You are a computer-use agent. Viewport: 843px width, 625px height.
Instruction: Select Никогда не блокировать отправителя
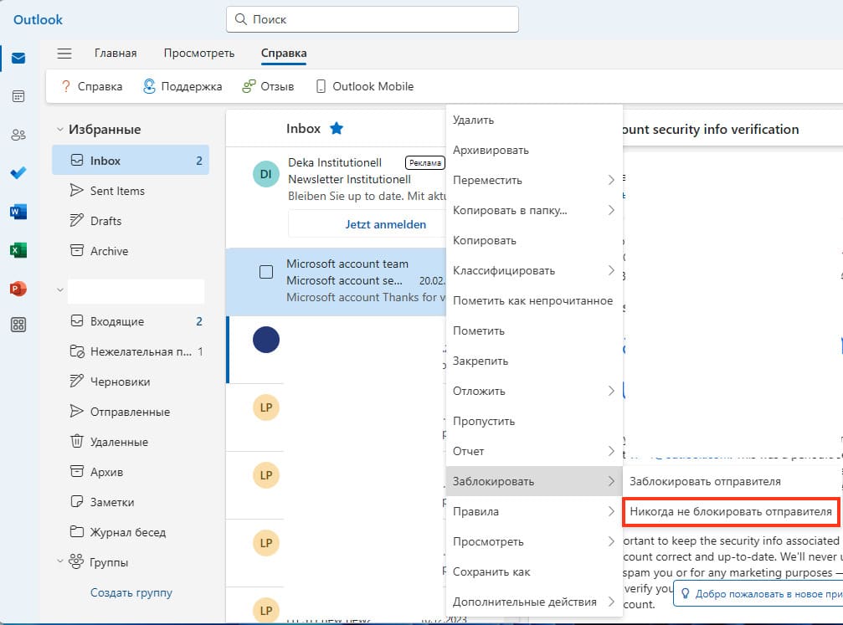(x=731, y=511)
